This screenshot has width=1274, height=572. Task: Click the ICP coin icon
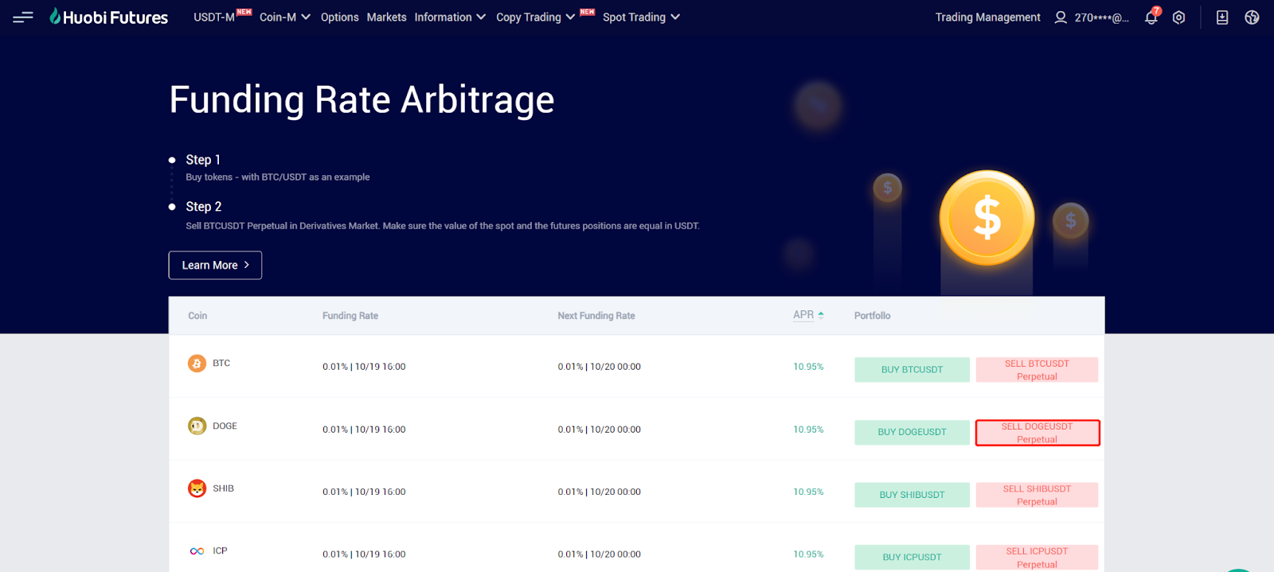click(x=197, y=551)
